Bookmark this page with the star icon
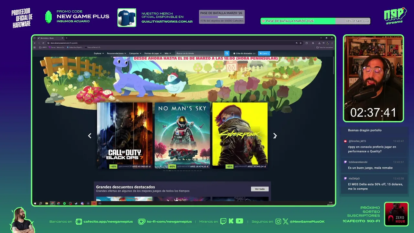 300,43
